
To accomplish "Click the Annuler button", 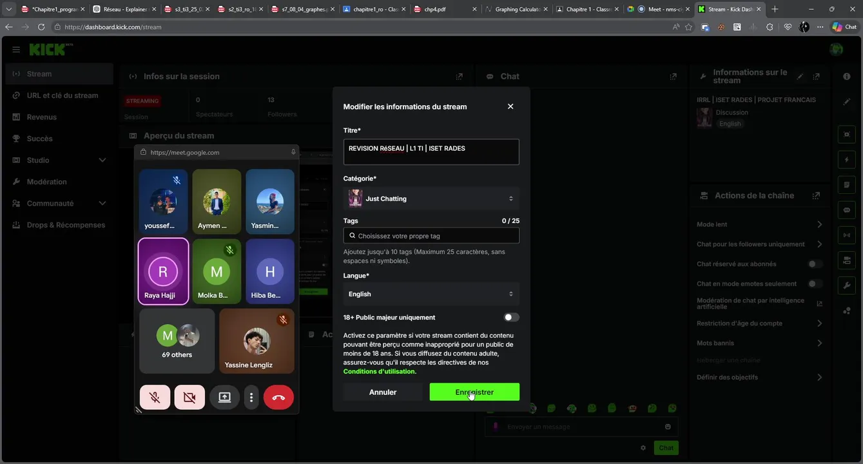I will (383, 392).
